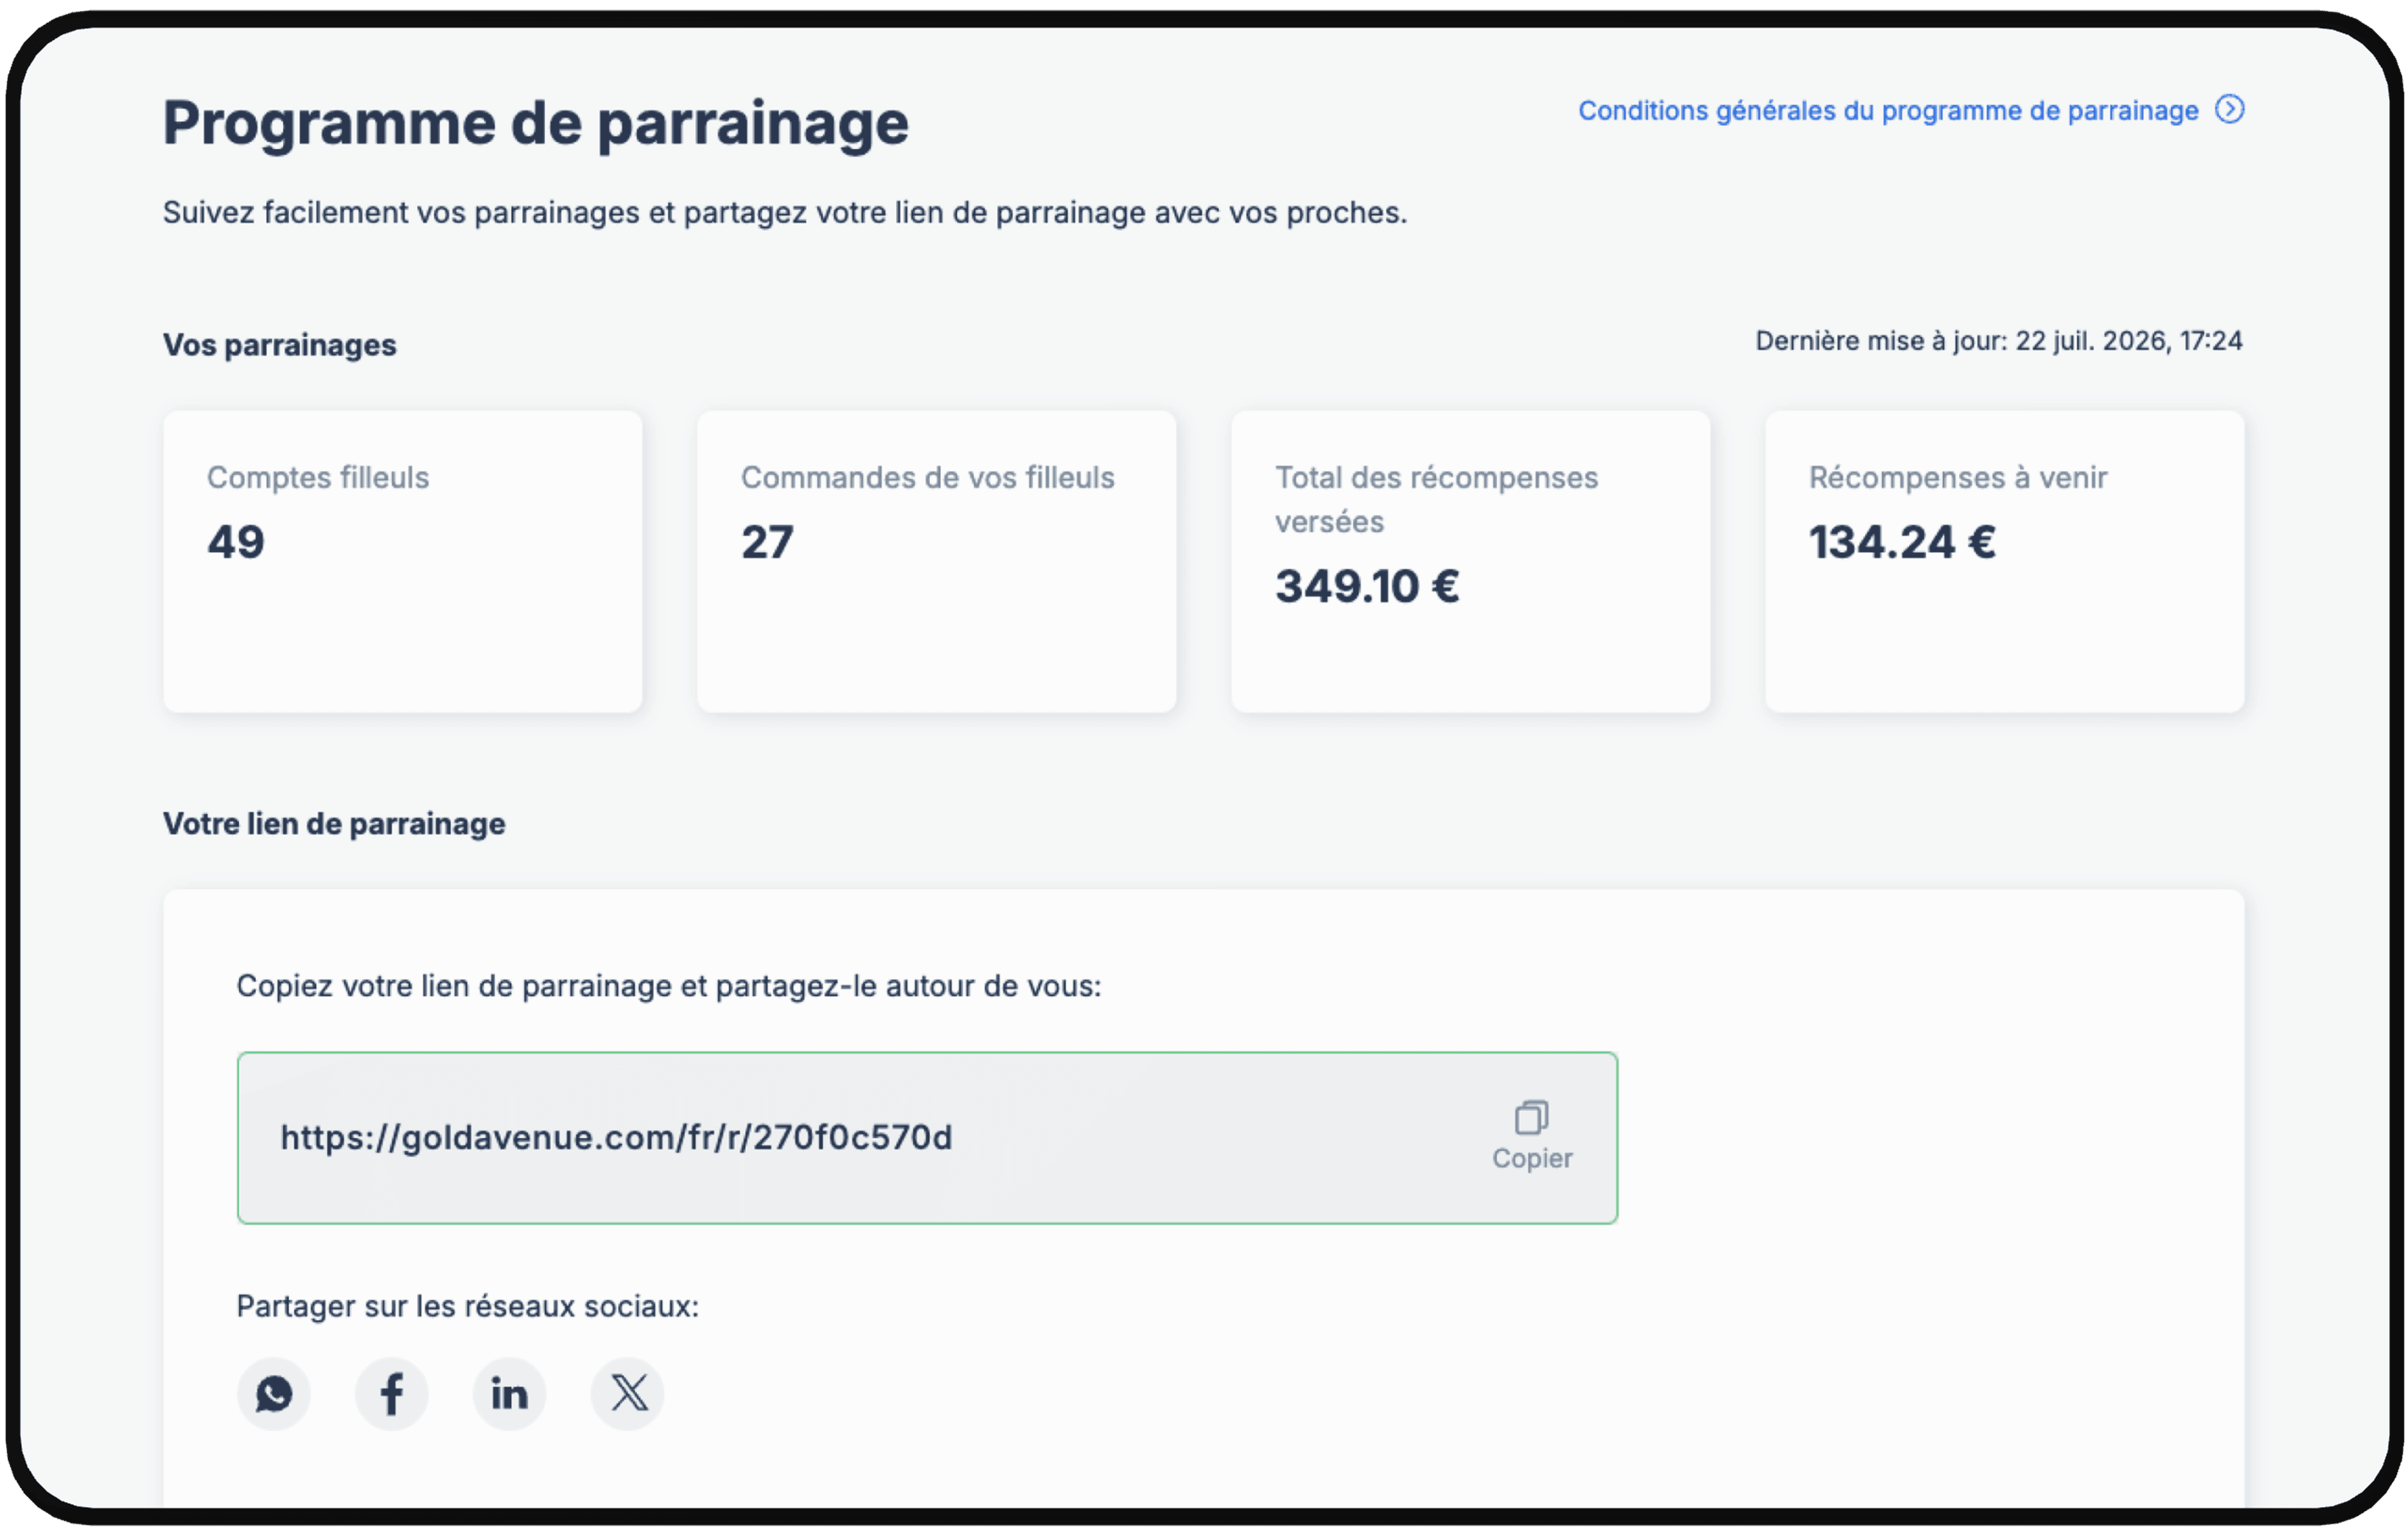Click the Commandes de vos filleuls value 27
This screenshot has height=1529, width=2408.
pyautogui.click(x=767, y=542)
